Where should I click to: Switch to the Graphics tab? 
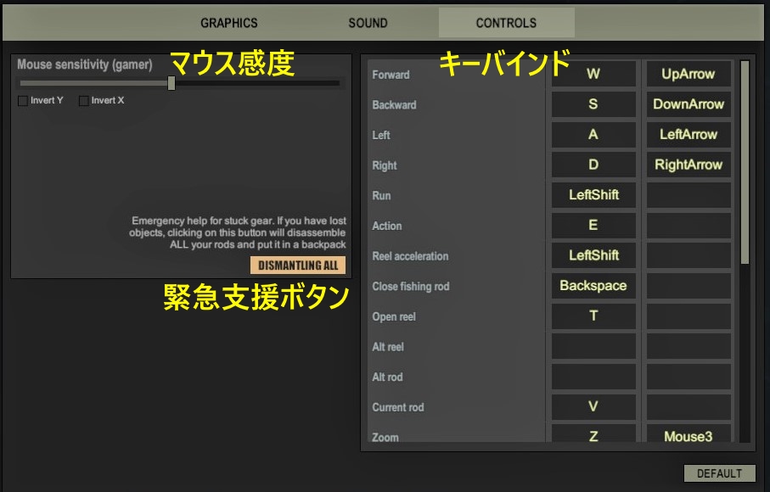click(x=228, y=23)
